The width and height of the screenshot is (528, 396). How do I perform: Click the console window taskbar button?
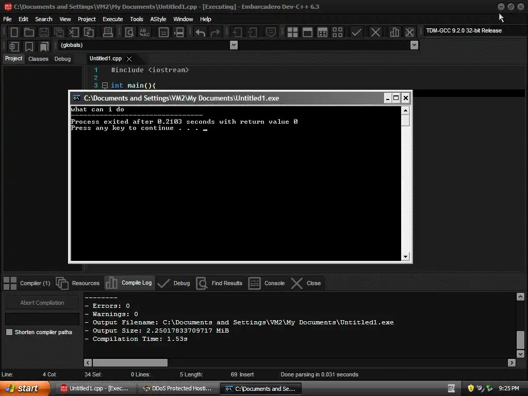[x=260, y=389]
